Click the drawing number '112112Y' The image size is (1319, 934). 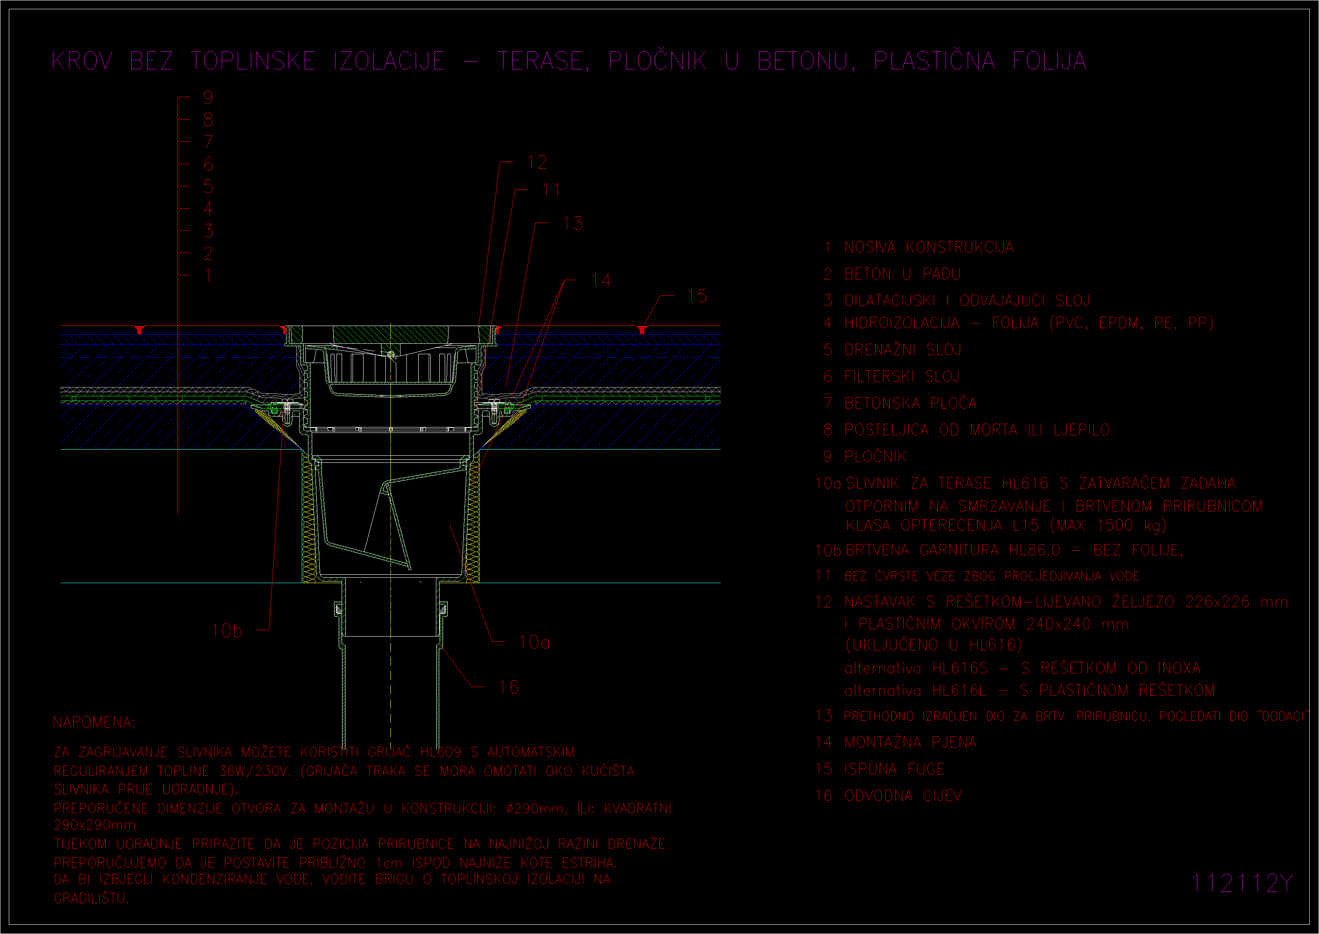1242,884
